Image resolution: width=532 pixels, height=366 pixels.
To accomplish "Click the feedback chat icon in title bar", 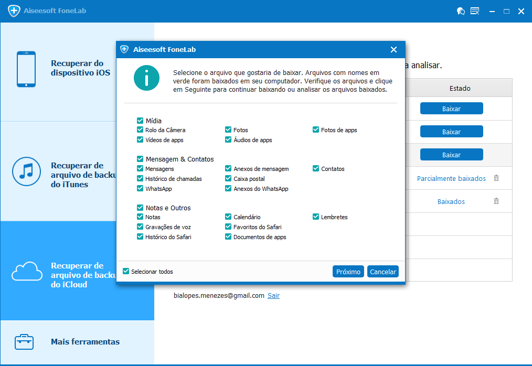I will tap(461, 11).
